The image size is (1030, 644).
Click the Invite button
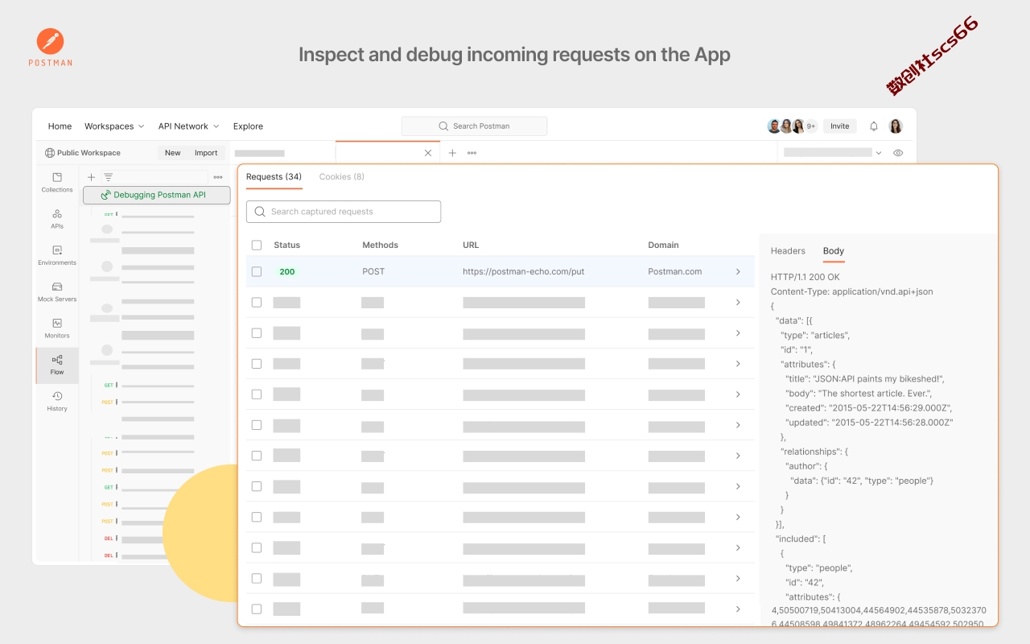tap(840, 126)
